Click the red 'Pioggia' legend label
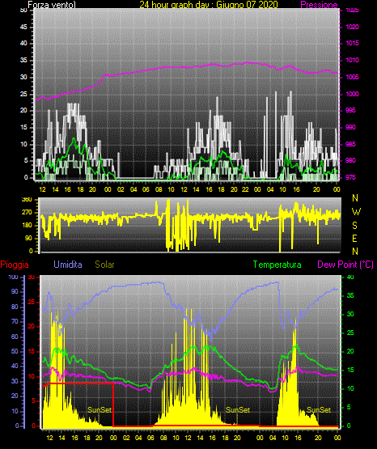 [15, 265]
